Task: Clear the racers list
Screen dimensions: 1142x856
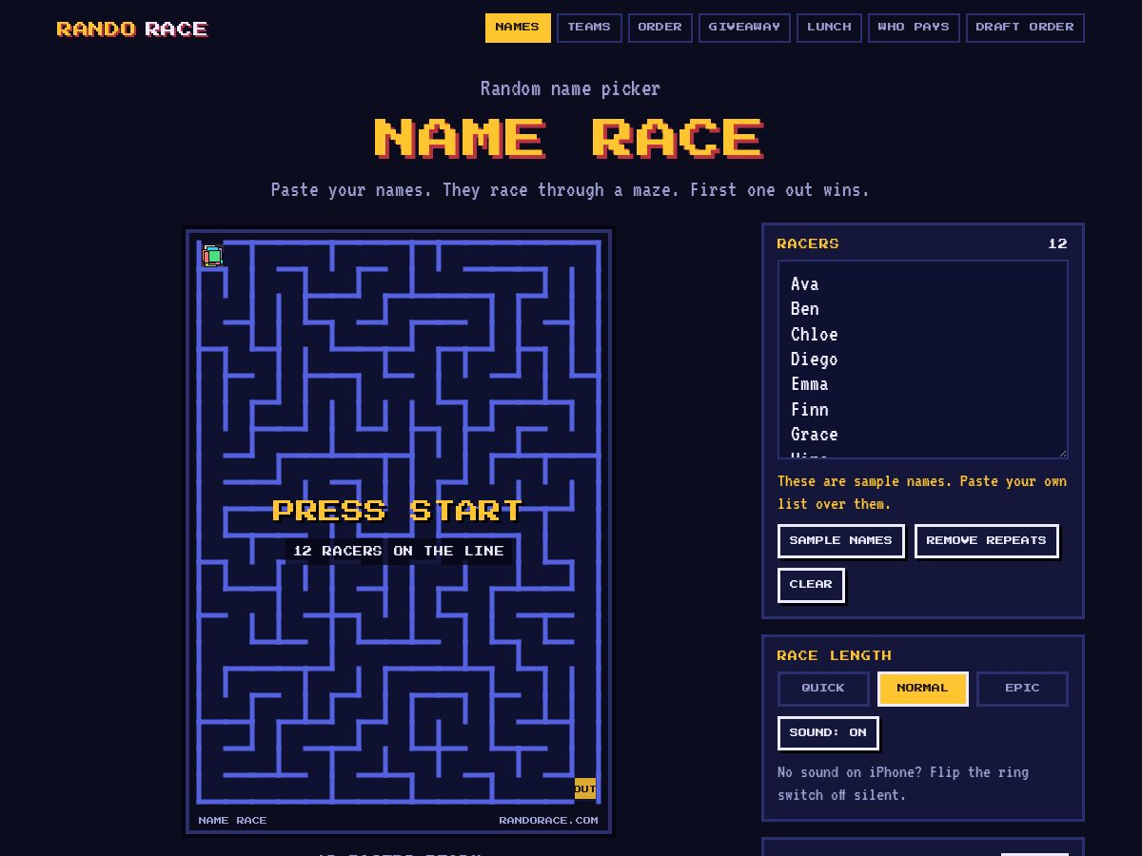Action: point(811,585)
